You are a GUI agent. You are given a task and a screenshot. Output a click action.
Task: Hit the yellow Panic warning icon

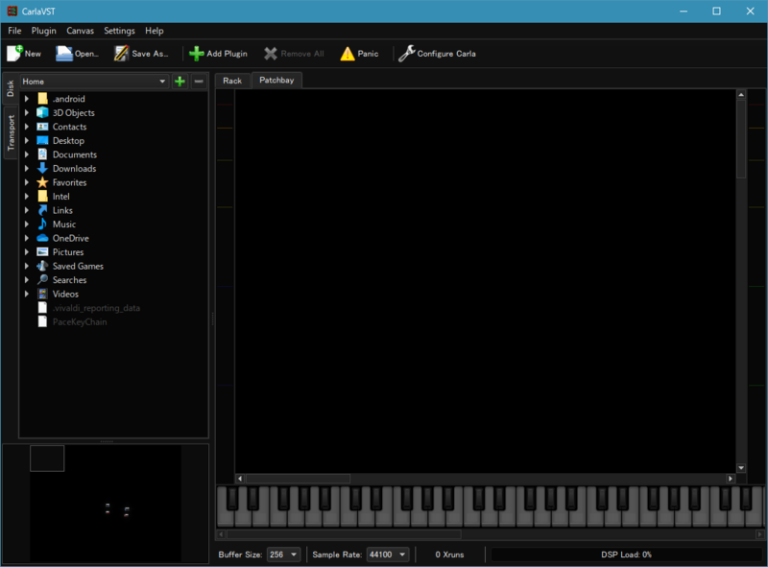coord(348,54)
